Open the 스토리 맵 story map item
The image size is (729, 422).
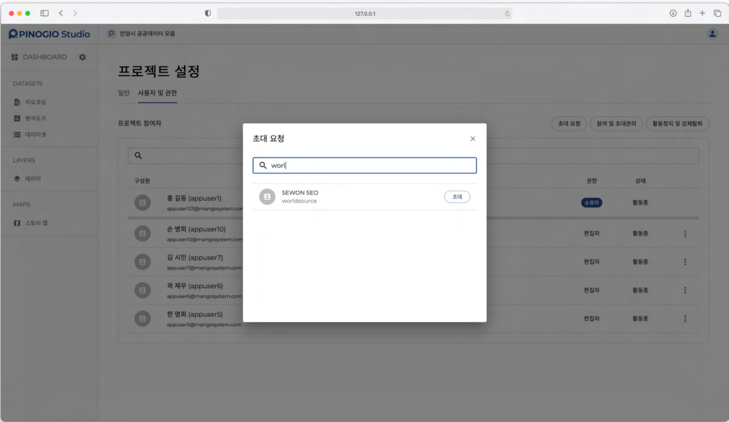pos(36,223)
